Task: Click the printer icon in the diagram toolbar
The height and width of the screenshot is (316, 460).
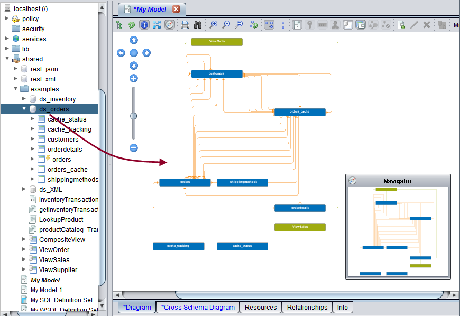Action: pos(185,25)
